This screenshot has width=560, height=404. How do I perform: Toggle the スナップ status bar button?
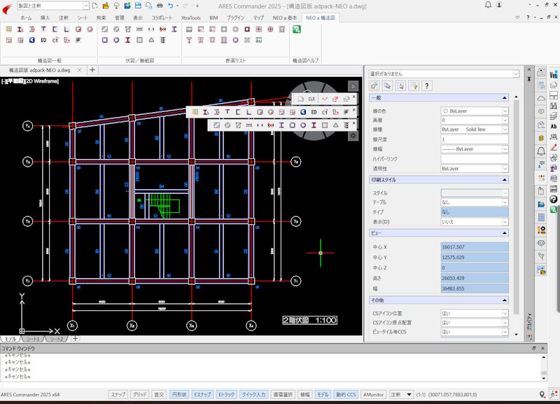[118, 394]
